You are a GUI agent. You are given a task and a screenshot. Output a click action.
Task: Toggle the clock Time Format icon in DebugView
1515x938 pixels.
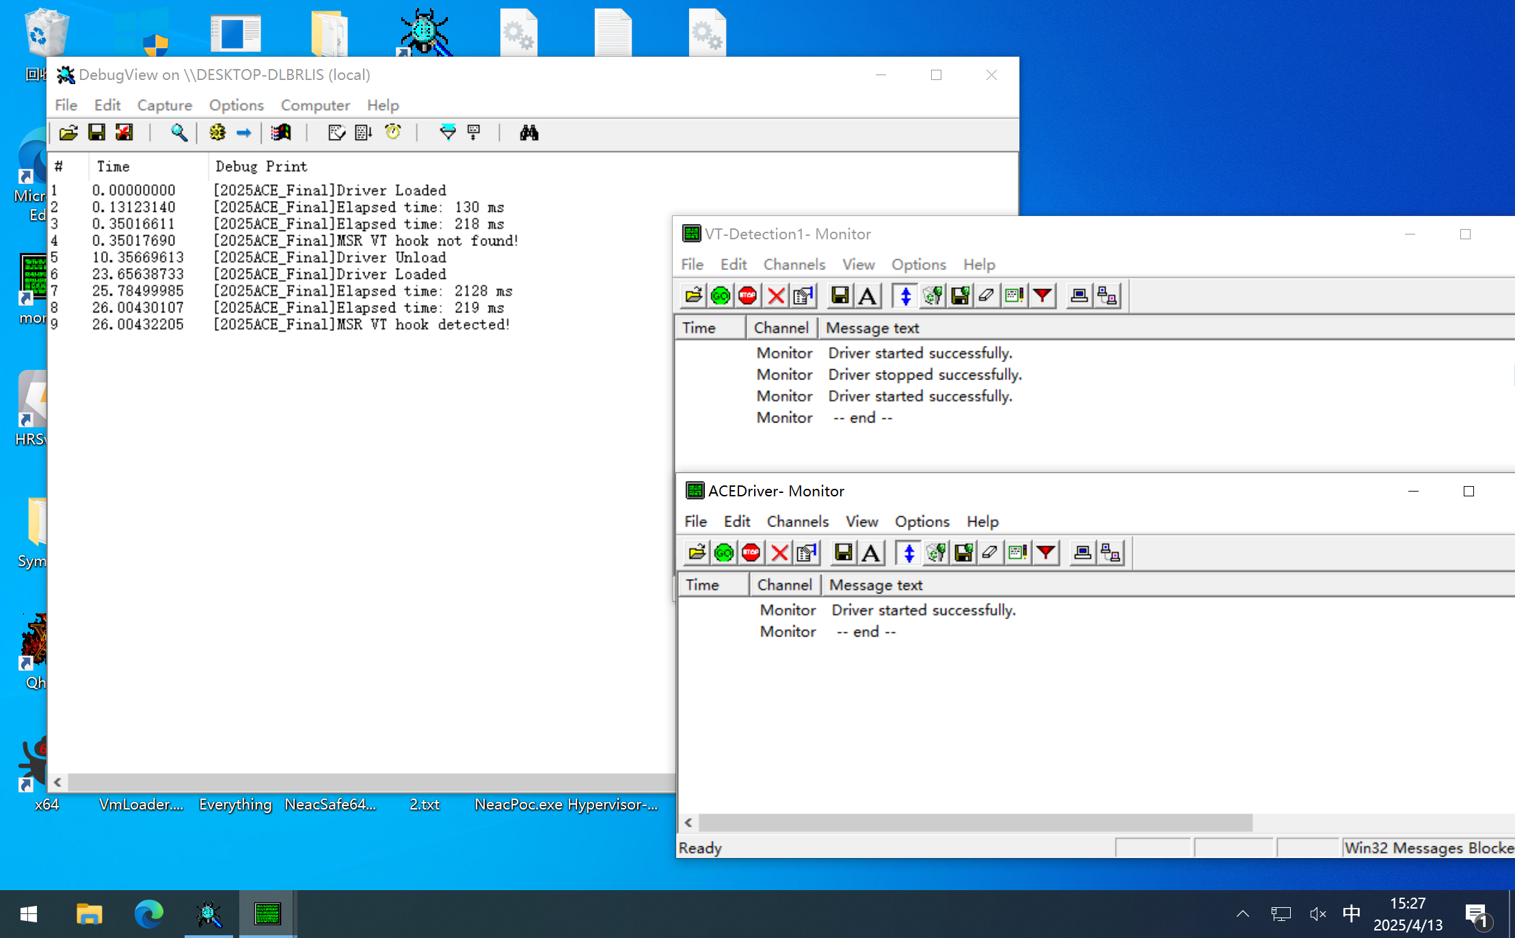tap(392, 133)
